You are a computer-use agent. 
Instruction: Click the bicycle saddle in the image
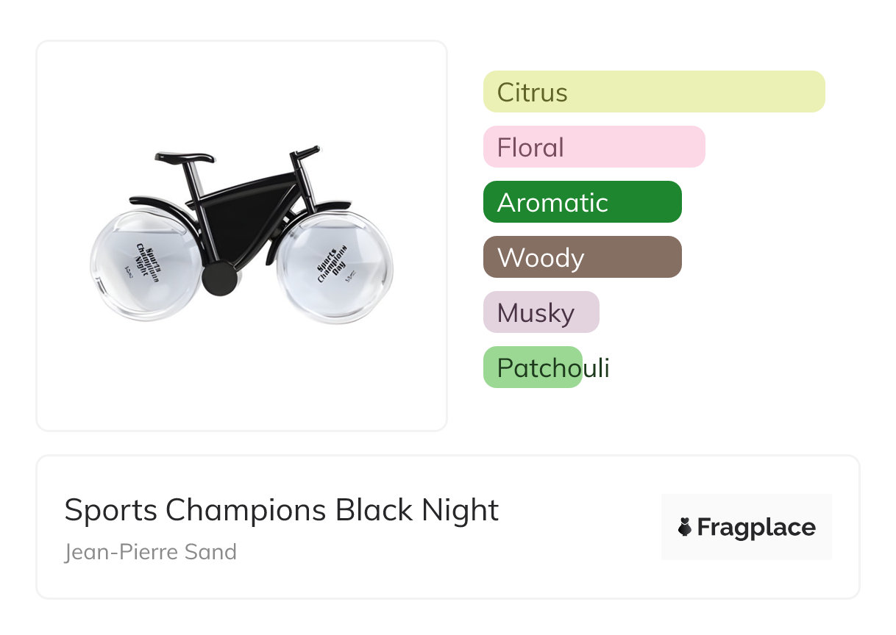point(184,157)
